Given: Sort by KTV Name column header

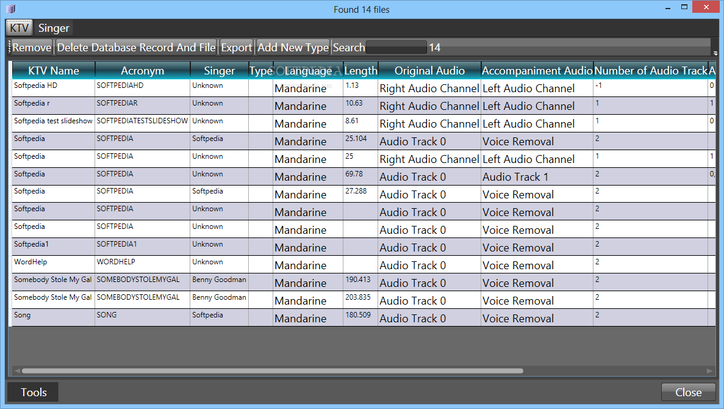Looking at the screenshot, I should click(x=54, y=70).
